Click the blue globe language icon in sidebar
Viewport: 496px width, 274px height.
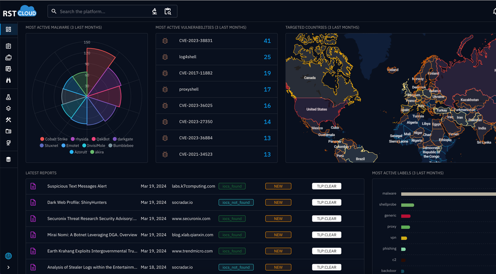(x=8, y=256)
